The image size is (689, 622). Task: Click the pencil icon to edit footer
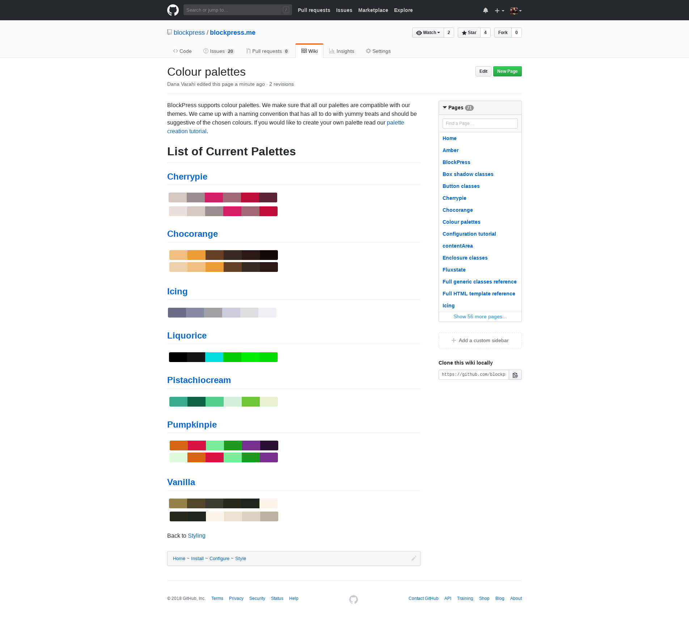tap(414, 558)
